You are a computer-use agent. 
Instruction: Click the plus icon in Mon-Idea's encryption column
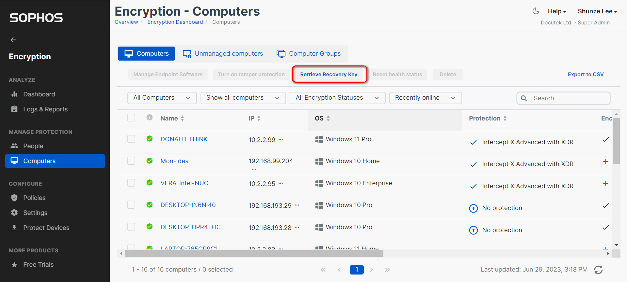click(x=605, y=162)
